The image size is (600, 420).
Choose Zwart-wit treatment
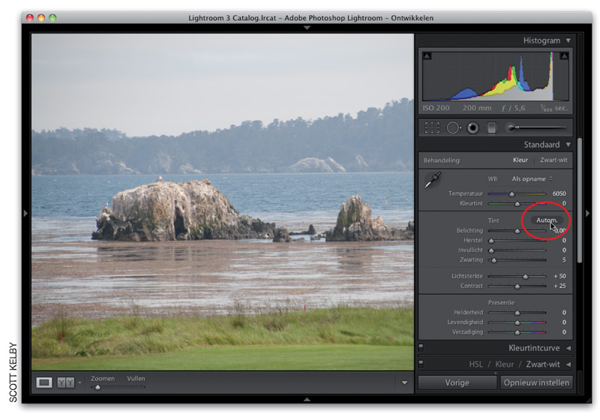[553, 160]
